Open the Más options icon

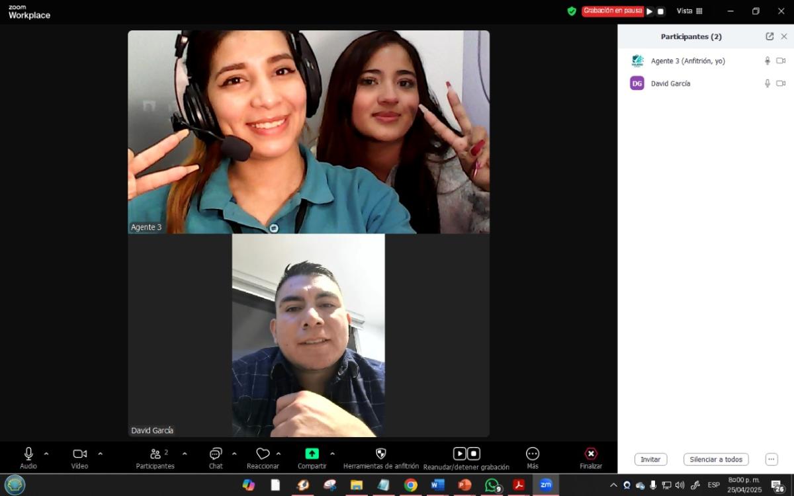click(533, 454)
